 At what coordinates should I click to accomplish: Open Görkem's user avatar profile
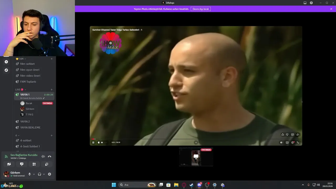coord(6,174)
